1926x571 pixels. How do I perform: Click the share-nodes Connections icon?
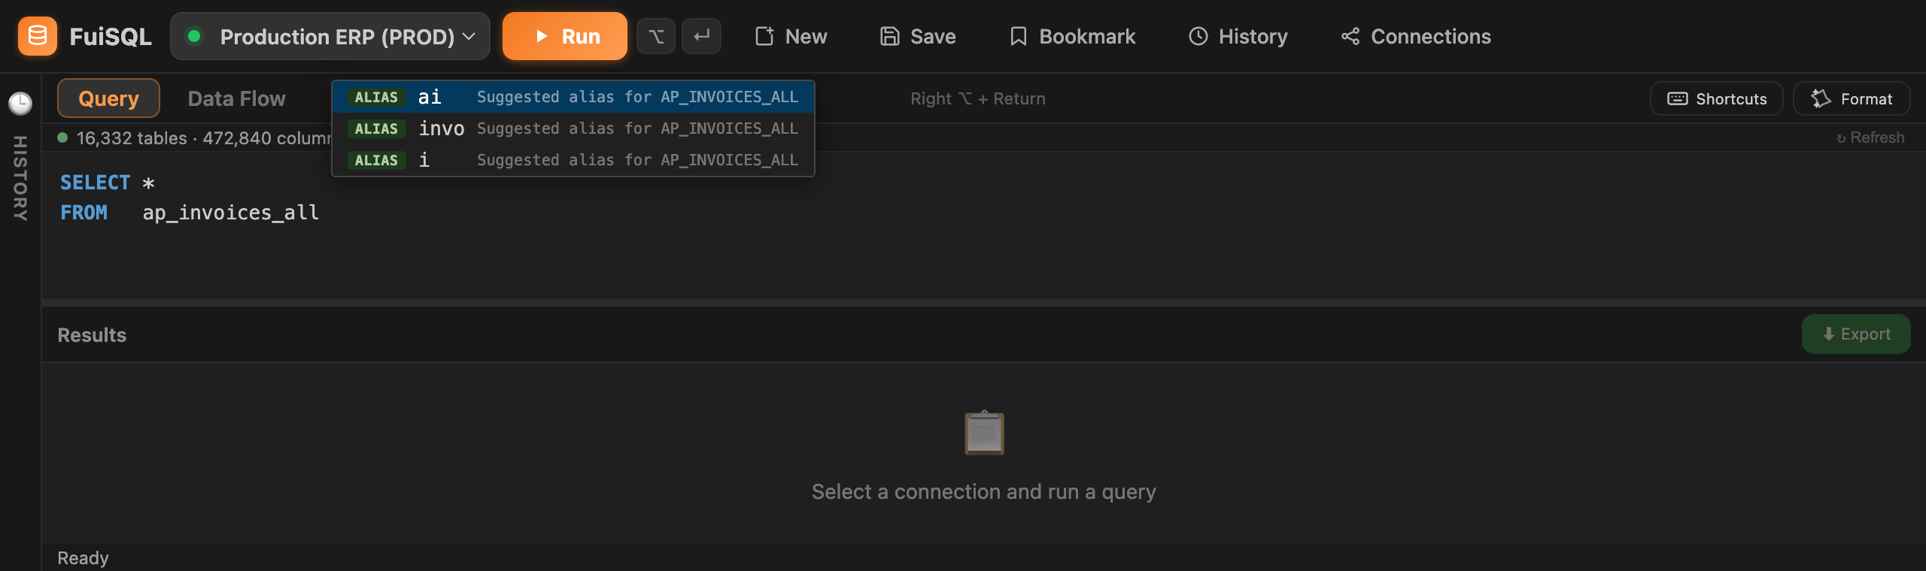coord(1350,36)
